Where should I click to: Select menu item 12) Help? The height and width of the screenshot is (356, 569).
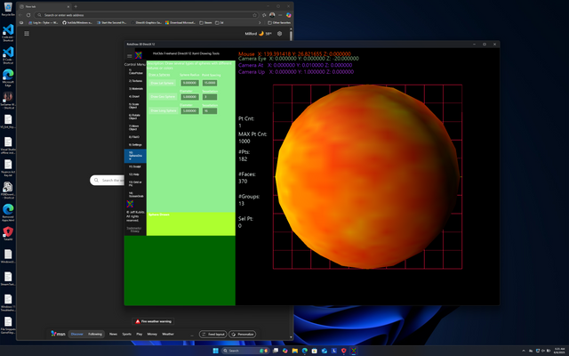pos(135,174)
